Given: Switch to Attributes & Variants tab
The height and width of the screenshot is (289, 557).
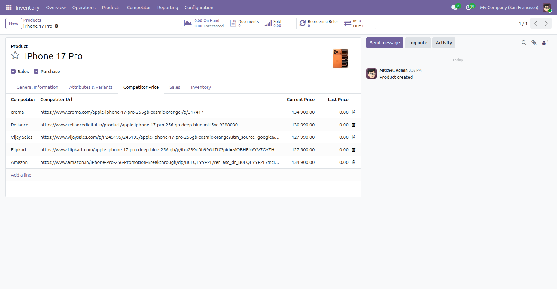Looking at the screenshot, I should 91,87.
